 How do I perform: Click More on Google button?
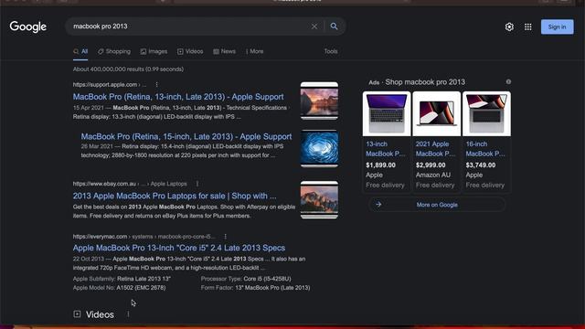(x=437, y=205)
